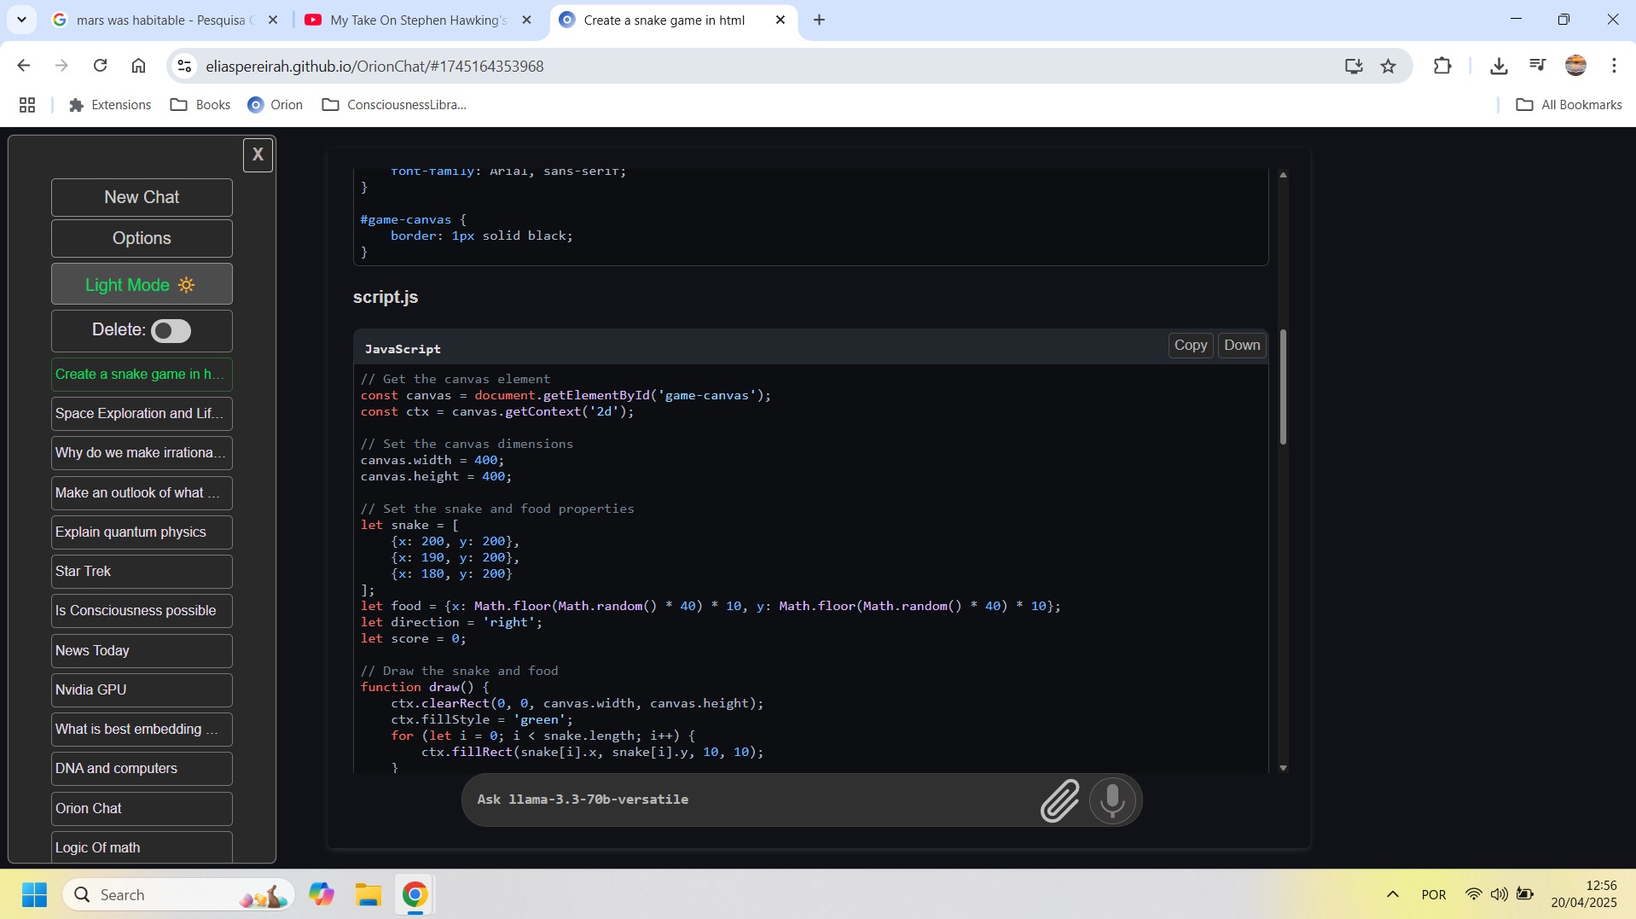Viewport: 1636px width, 919px height.
Task: Open the browser Extensions puzzle icon
Action: point(1442,67)
